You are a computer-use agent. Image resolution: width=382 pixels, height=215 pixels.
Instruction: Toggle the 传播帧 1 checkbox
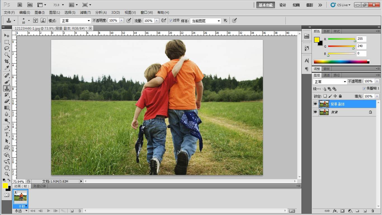pyautogui.click(x=364, y=88)
